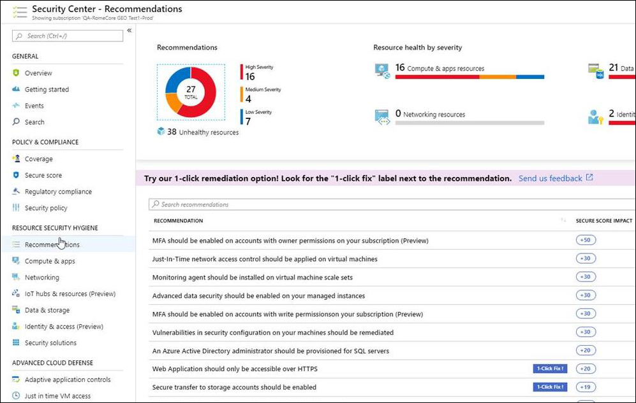
Task: Click the IoT hubs & resources icon
Action: click(x=16, y=293)
